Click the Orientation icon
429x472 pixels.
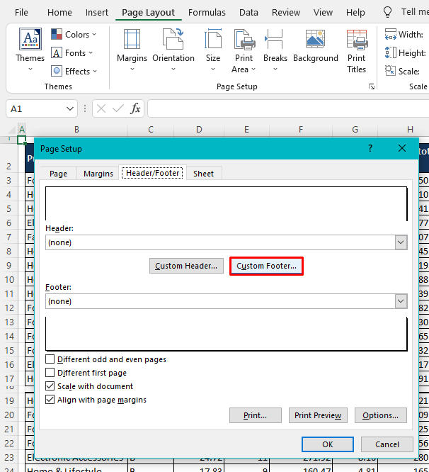pos(173,39)
